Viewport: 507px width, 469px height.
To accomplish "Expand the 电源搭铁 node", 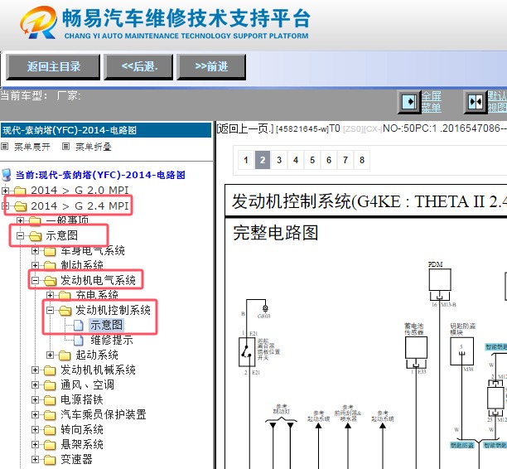I will click(35, 399).
